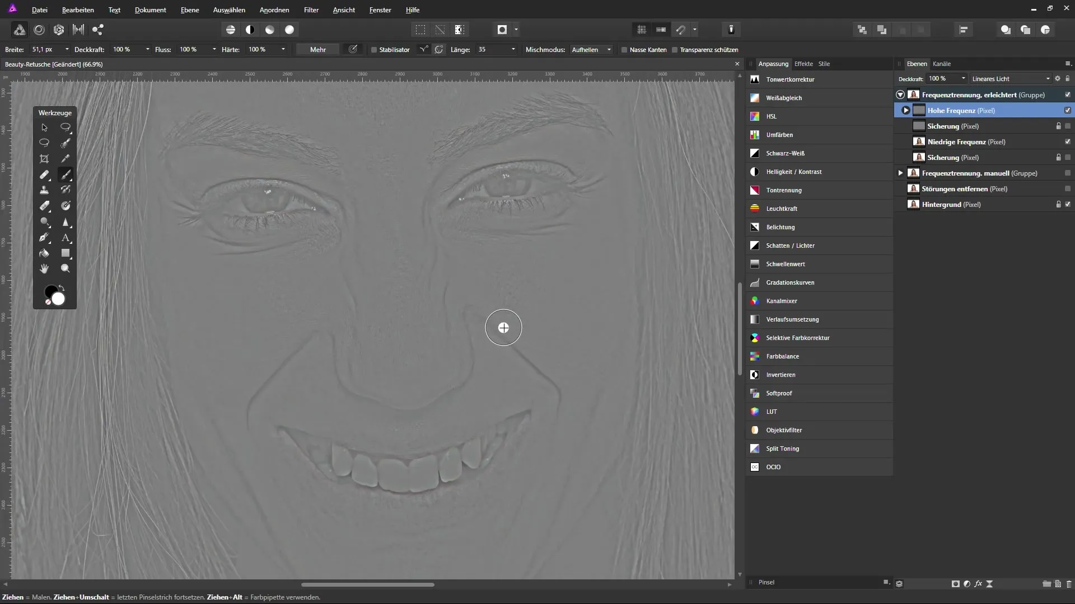Enable Nasse Kanten checkbox
The image size is (1075, 604).
point(624,50)
